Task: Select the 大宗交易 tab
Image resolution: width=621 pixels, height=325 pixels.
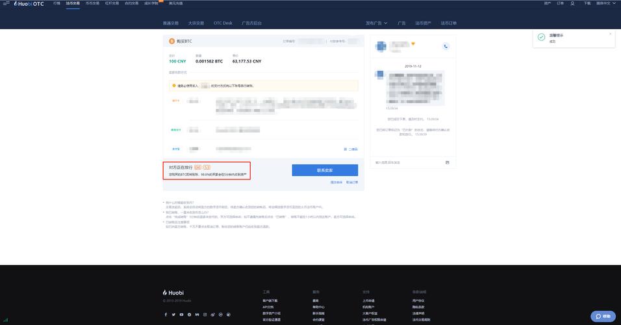Action: [x=196, y=23]
